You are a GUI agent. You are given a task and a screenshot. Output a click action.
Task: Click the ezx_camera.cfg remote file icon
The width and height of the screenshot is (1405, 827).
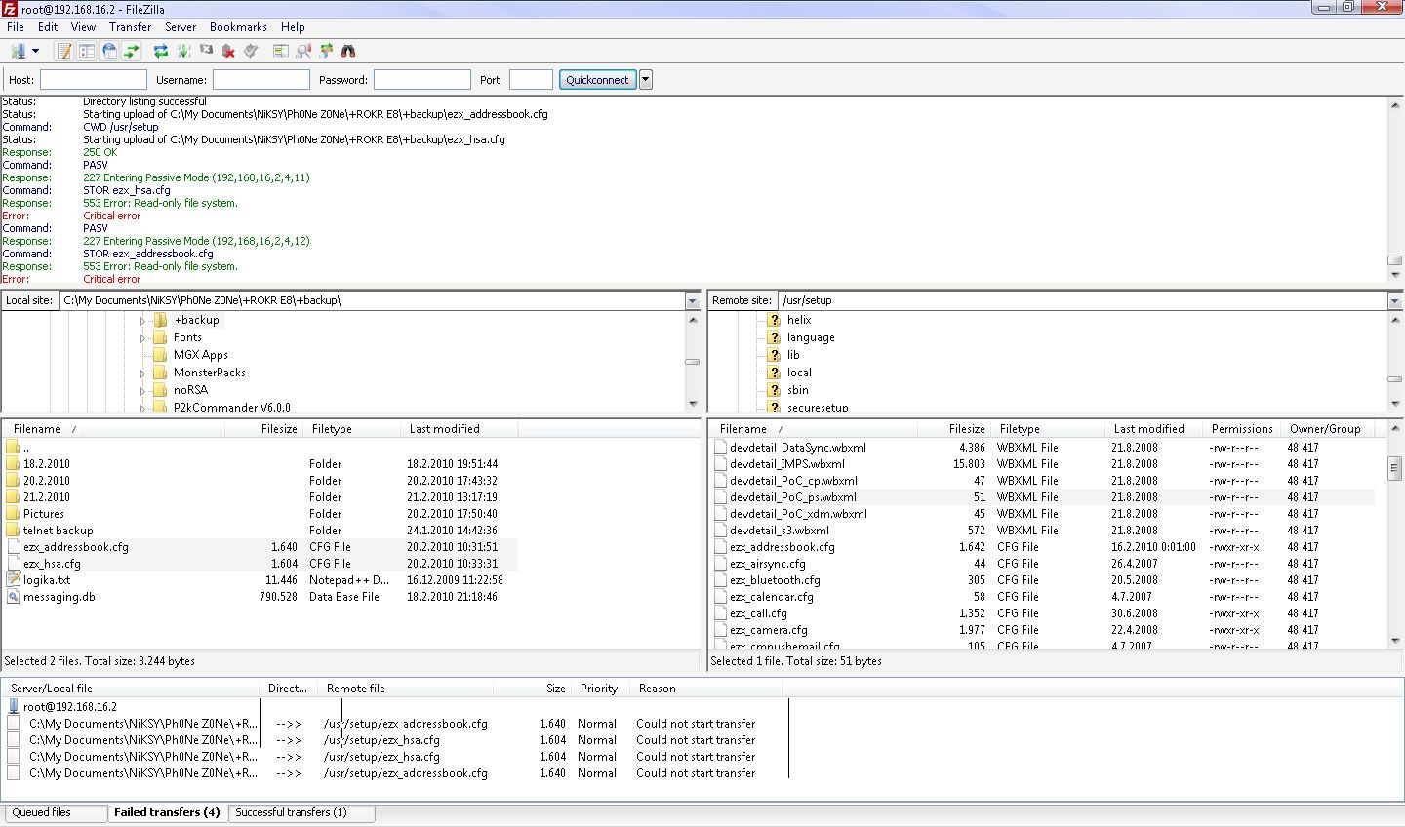721,629
